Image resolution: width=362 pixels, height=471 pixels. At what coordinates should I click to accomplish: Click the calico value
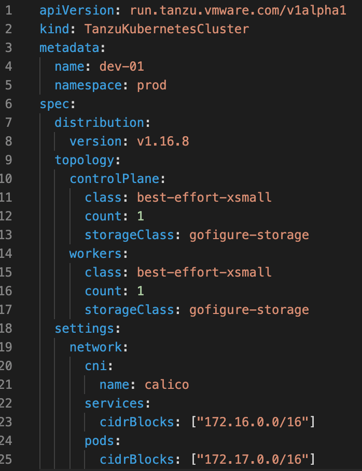pyautogui.click(x=167, y=384)
